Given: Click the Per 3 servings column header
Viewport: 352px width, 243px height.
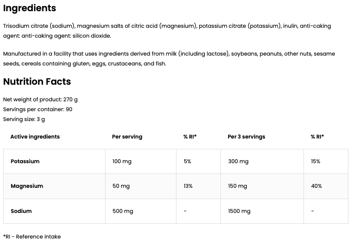Looking at the screenshot, I should coord(246,137).
